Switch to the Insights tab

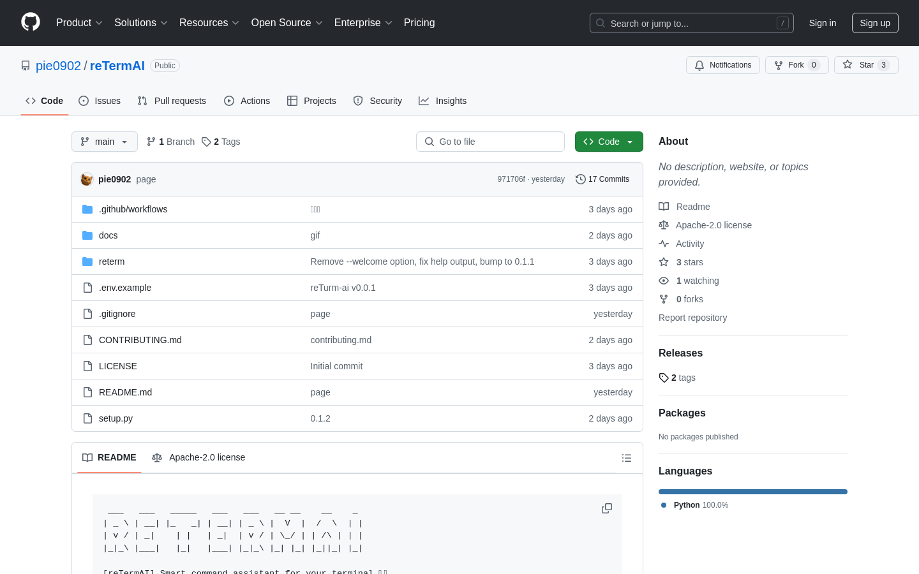click(443, 101)
